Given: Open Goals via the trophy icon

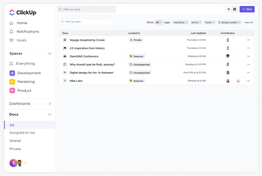Looking at the screenshot, I should pos(11,40).
